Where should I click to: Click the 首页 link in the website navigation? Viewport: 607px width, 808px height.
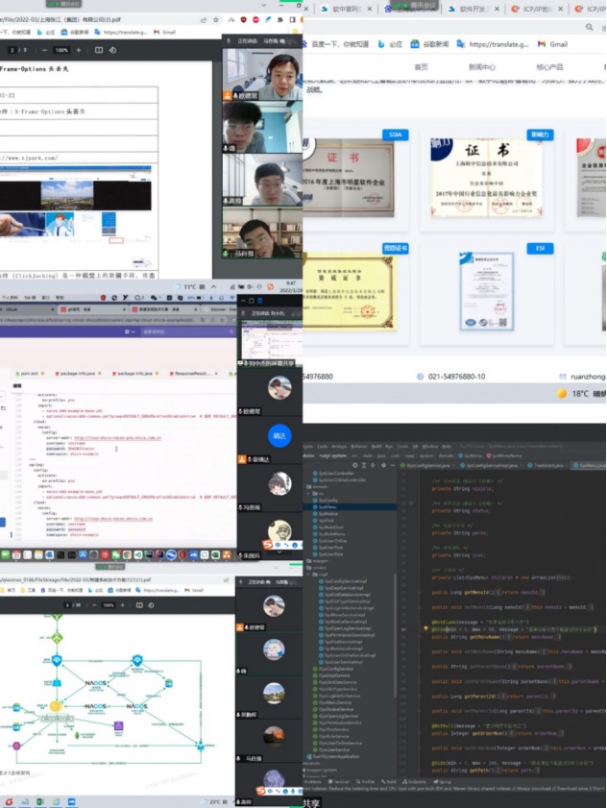coord(421,67)
